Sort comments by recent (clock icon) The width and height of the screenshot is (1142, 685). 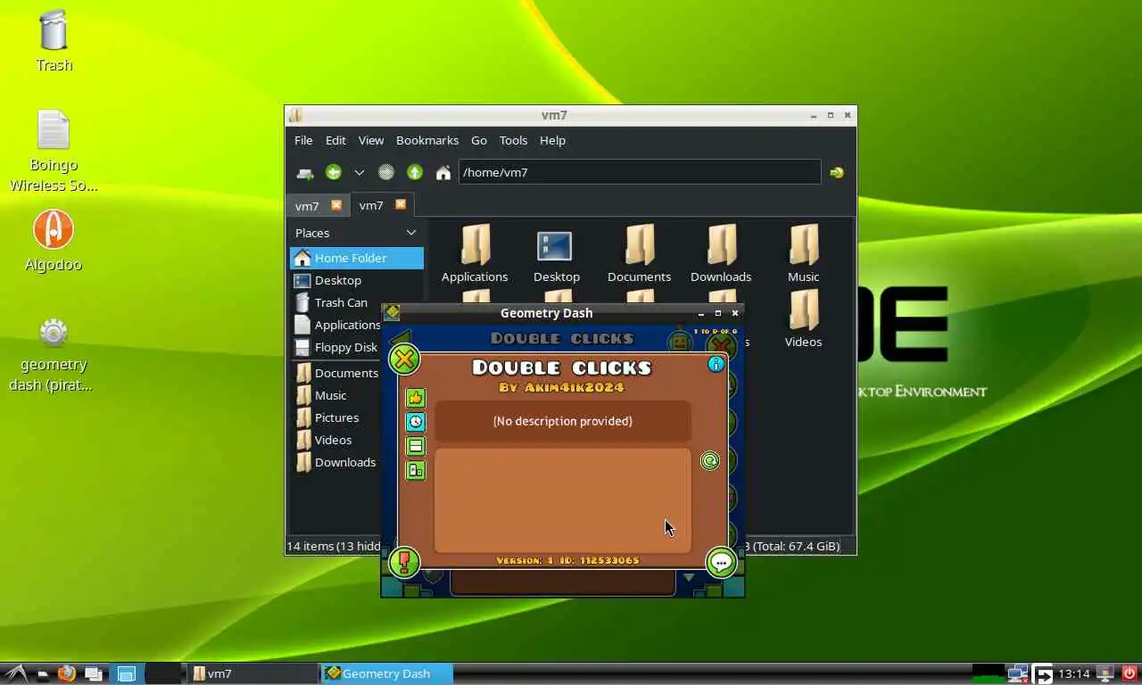tap(416, 422)
